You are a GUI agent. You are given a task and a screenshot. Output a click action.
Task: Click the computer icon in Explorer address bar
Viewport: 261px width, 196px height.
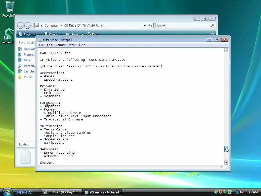tap(37, 26)
